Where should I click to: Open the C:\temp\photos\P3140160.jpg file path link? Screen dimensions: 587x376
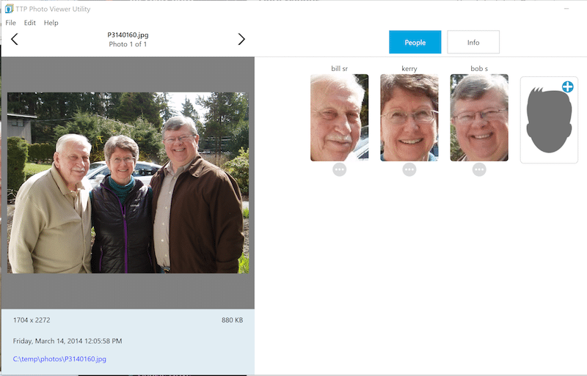click(x=59, y=359)
